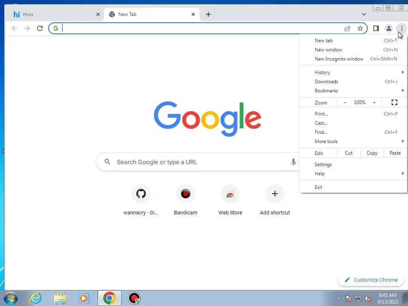Choose New Incognito window

point(353,59)
